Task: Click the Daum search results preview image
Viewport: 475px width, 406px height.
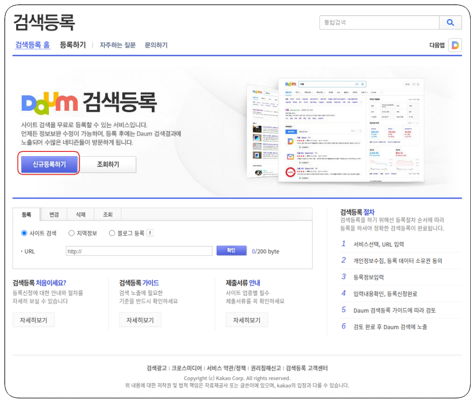Action: click(336, 131)
